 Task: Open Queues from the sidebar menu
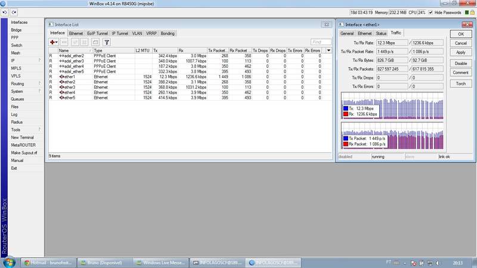[17, 99]
